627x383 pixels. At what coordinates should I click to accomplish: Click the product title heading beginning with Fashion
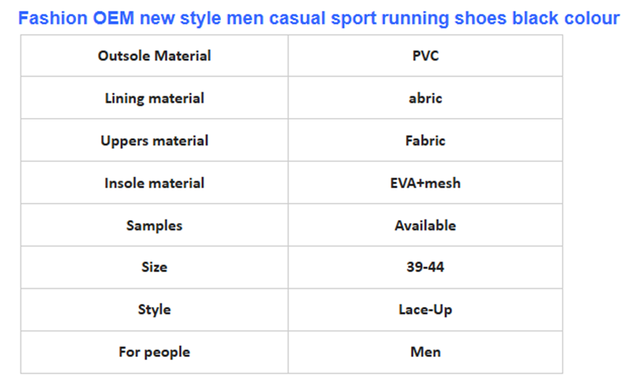click(x=317, y=18)
